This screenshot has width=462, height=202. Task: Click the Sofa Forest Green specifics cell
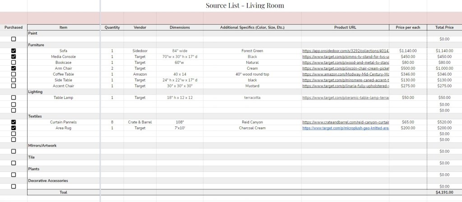[252, 51]
